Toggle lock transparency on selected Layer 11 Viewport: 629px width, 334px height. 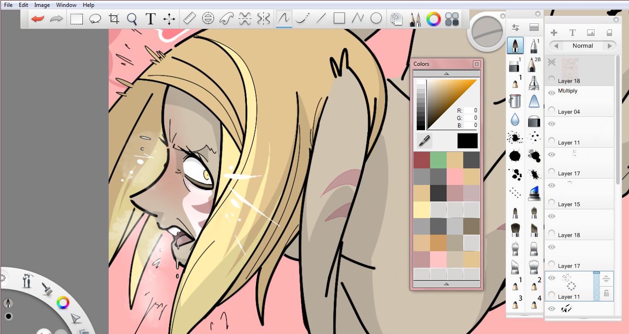[606, 293]
